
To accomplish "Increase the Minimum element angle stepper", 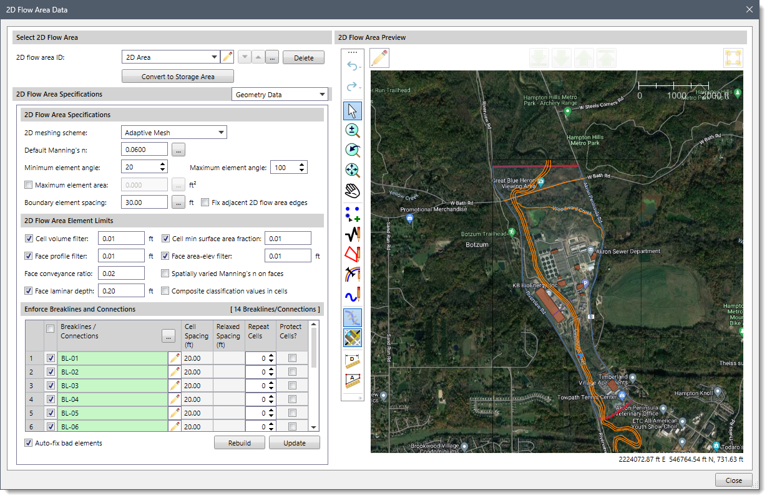I will 163,165.
